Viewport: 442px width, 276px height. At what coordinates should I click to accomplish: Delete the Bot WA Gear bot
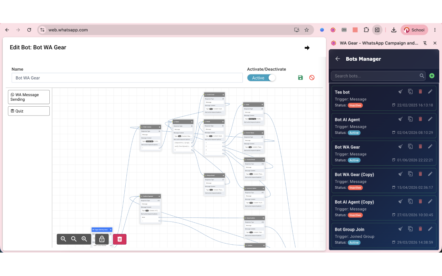(420, 147)
